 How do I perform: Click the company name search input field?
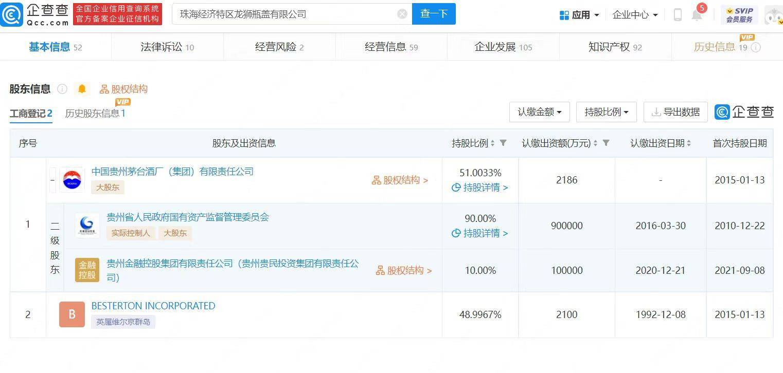[291, 14]
